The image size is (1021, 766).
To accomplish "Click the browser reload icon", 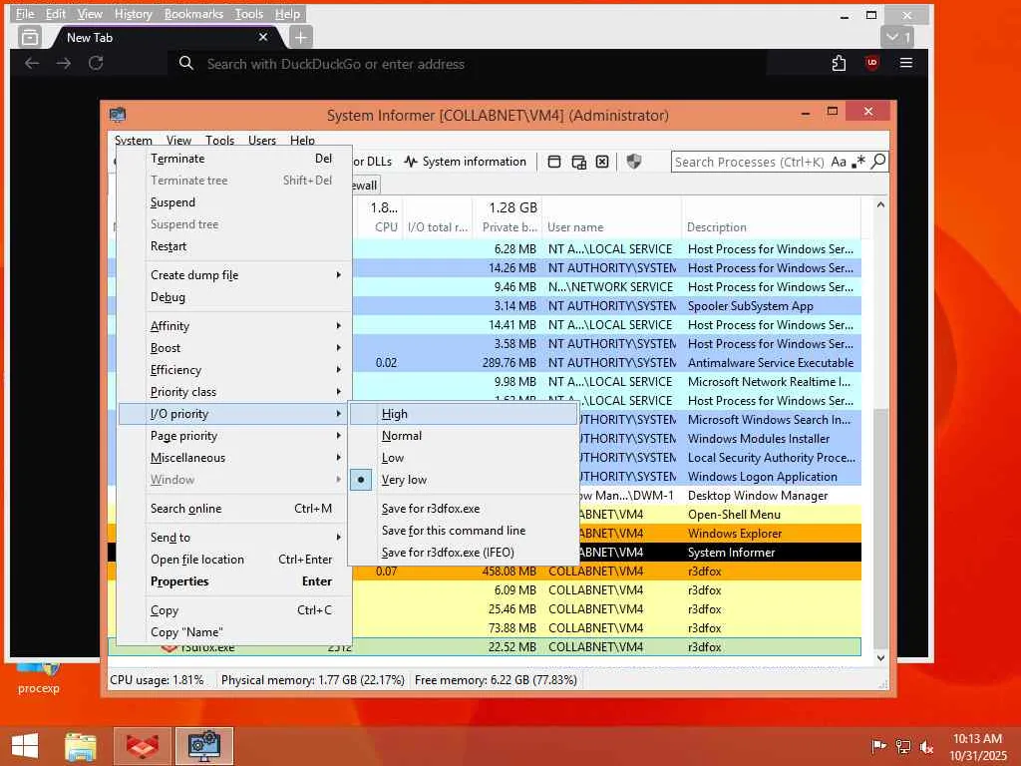I will tap(96, 63).
